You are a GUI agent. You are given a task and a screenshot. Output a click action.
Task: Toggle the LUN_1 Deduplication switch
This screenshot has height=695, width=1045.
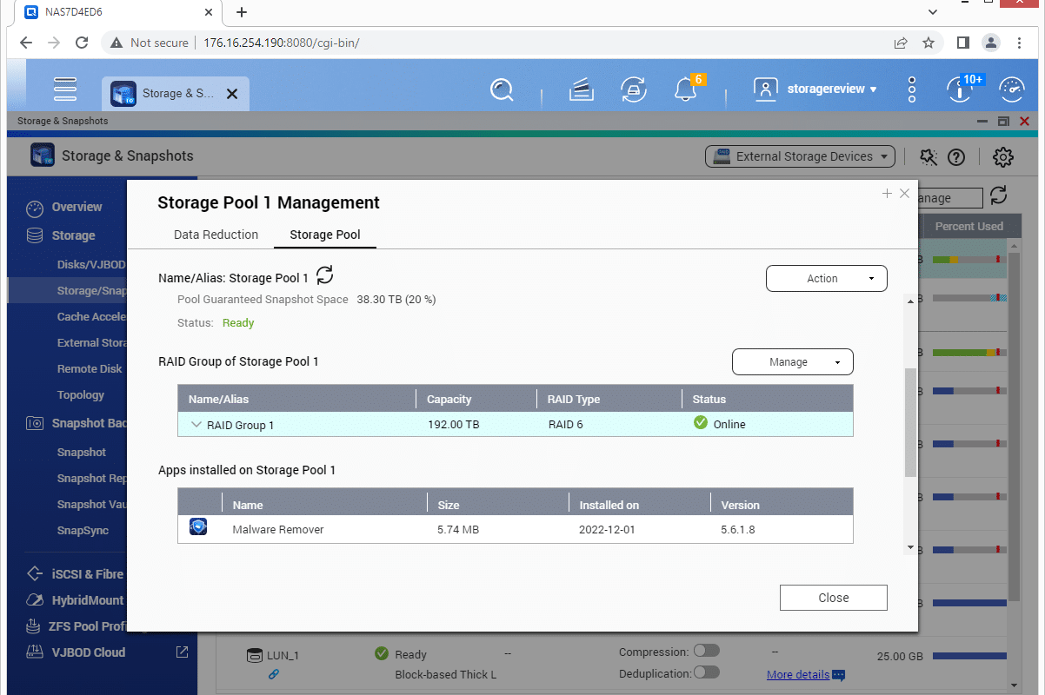click(706, 672)
